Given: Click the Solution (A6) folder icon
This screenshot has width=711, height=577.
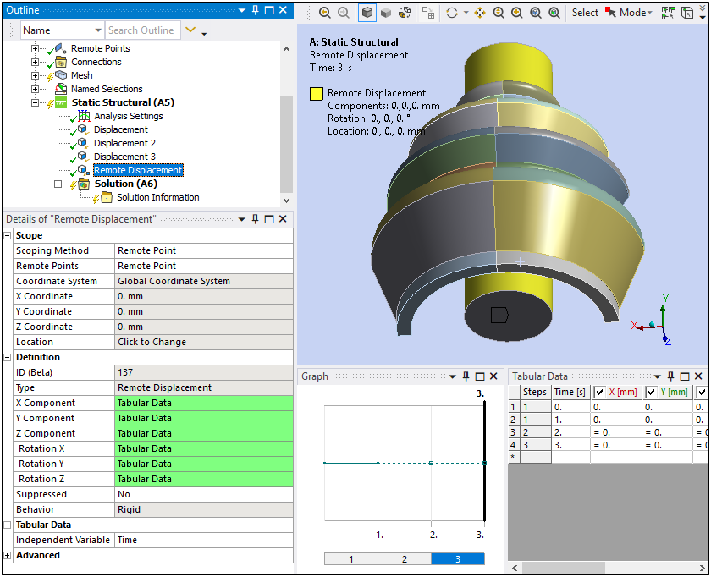Looking at the screenshot, I should [84, 184].
